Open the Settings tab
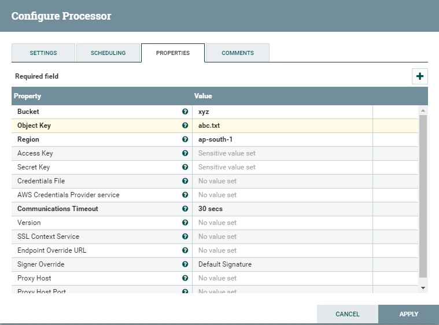 43,53
